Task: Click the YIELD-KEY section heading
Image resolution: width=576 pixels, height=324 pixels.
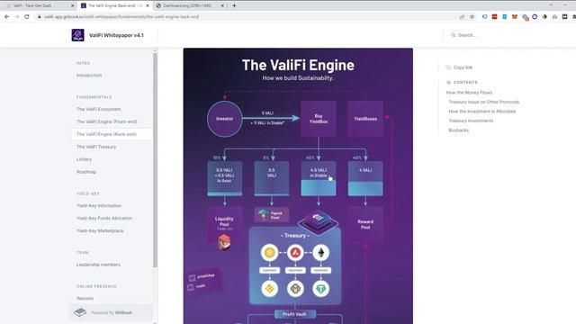Action: pos(88,193)
